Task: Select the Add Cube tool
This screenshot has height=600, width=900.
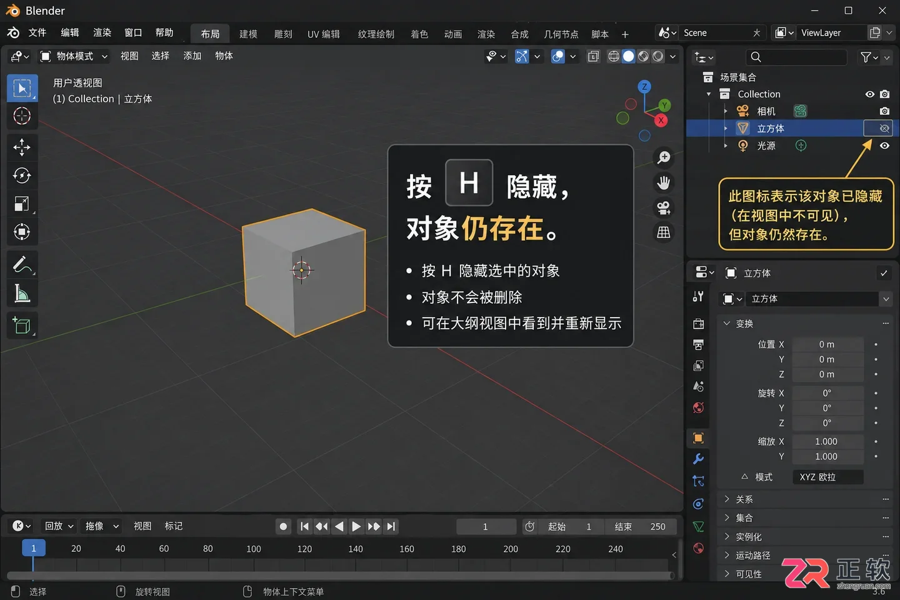Action: pyautogui.click(x=22, y=326)
